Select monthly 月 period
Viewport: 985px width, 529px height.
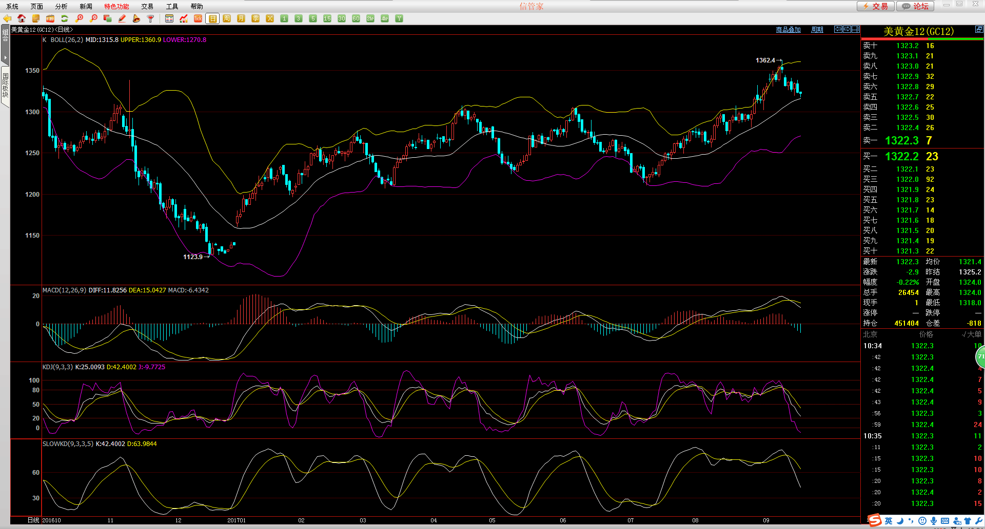click(241, 18)
